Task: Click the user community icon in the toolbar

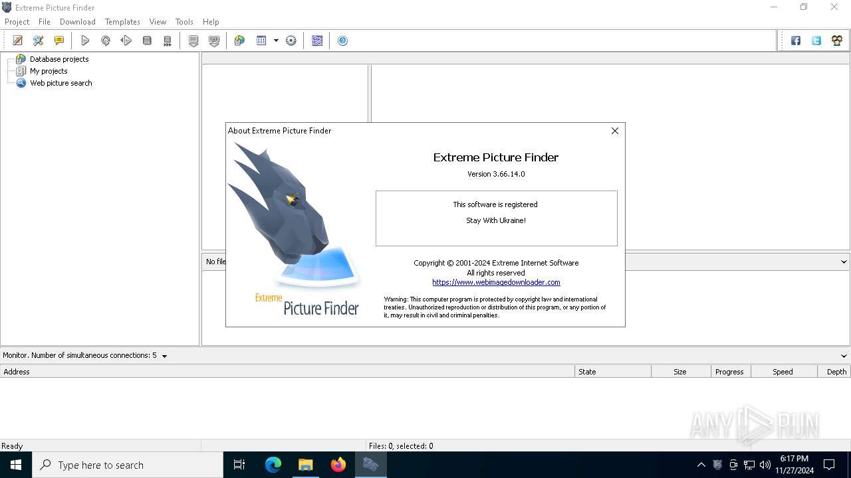Action: [x=837, y=40]
